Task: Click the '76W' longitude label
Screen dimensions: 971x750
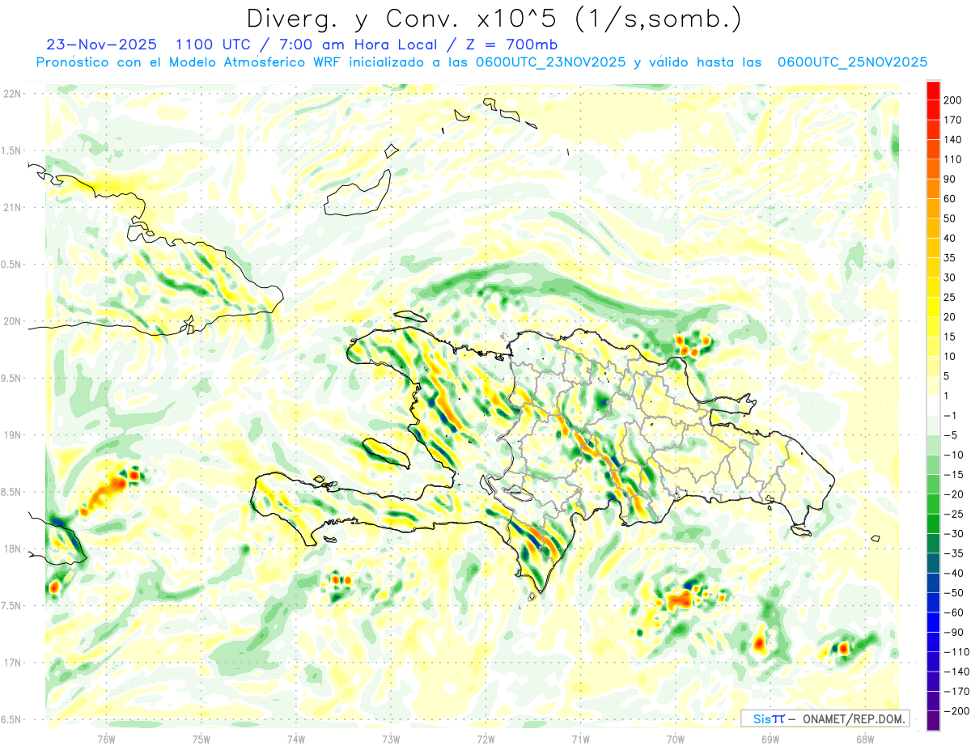Action: pyautogui.click(x=107, y=739)
